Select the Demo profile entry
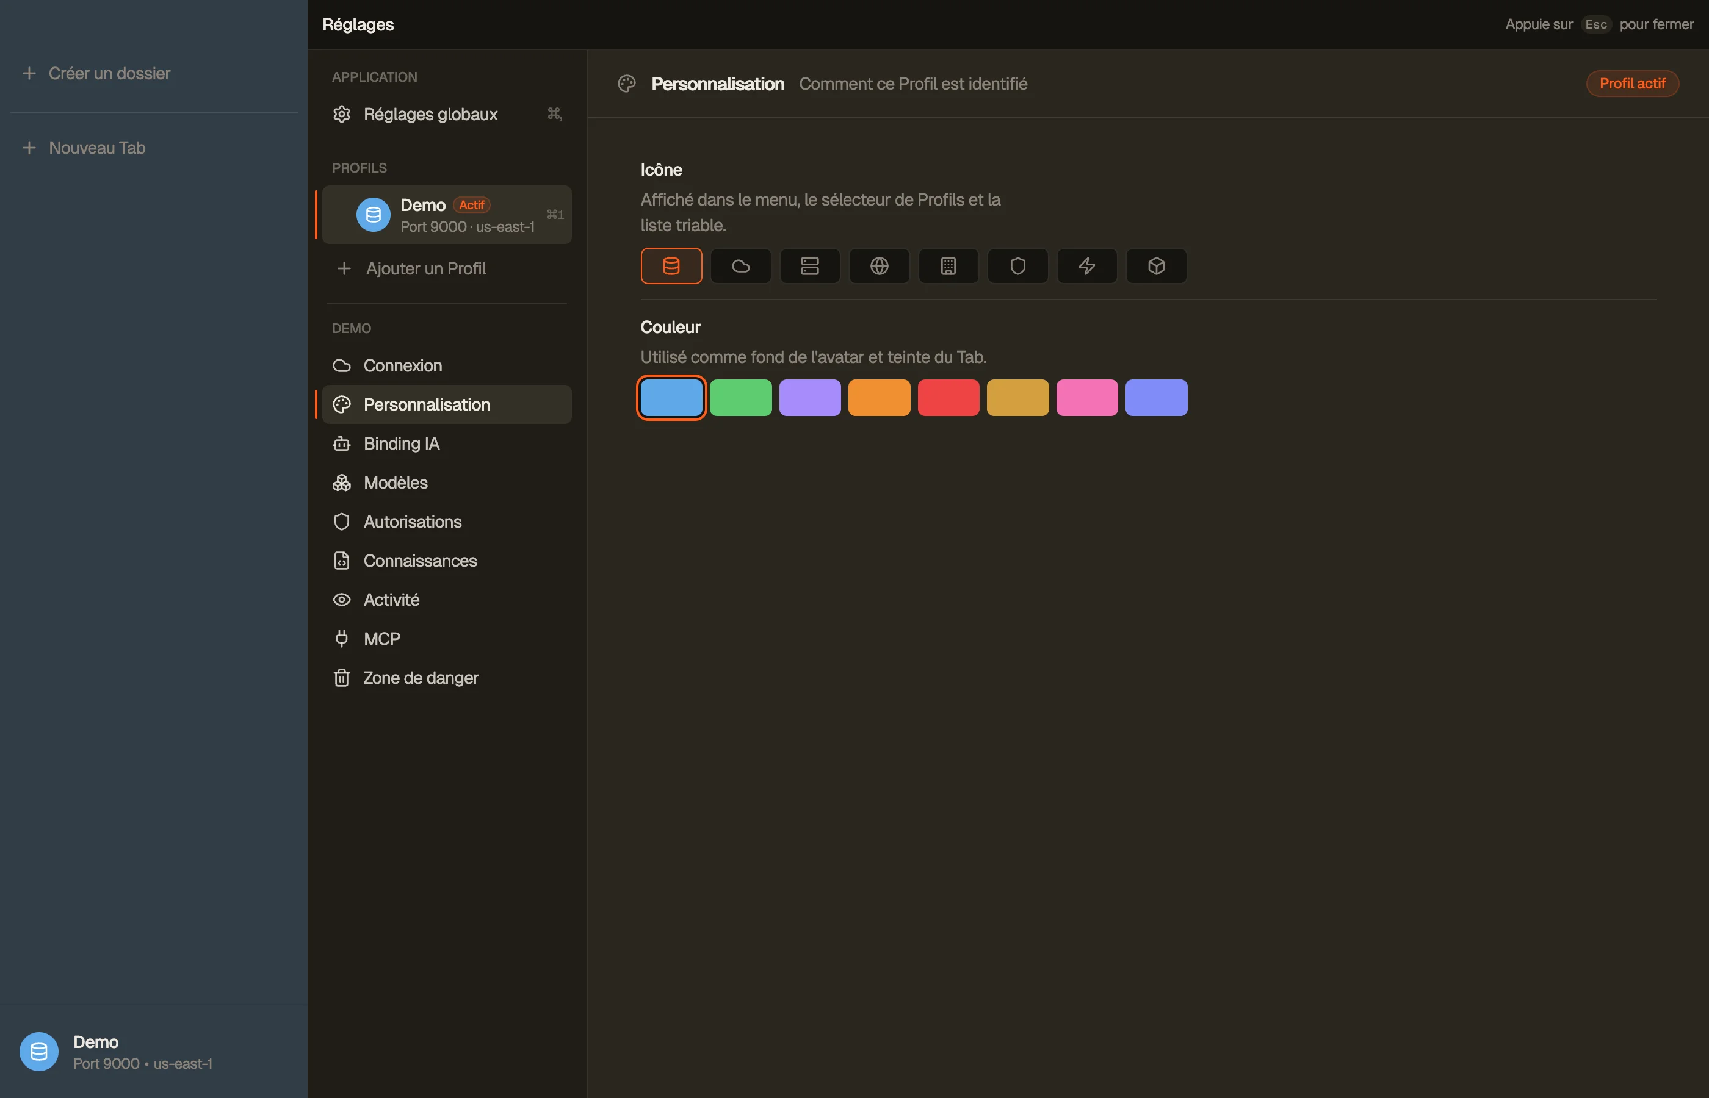1709x1098 pixels. pos(447,215)
